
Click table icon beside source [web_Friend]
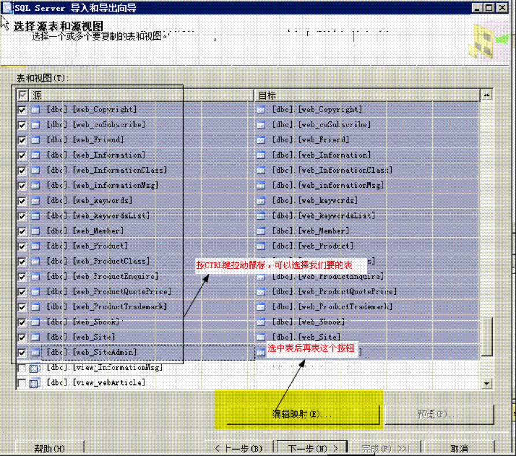pos(35,140)
